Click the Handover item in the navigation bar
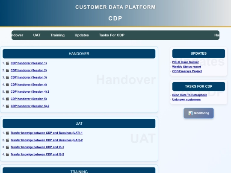Image resolution: width=231 pixels, height=173 pixels. [17, 35]
